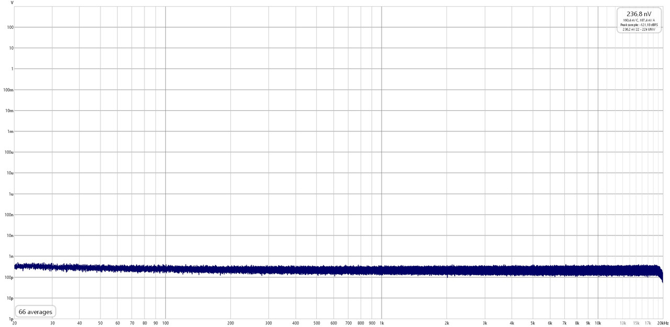670x327 pixels.
Task: Click the '100' label on the horizontal frequency axis
Action: click(x=165, y=323)
